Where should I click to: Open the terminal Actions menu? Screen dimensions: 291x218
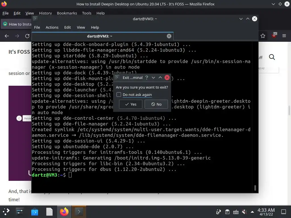pyautogui.click(x=52, y=27)
